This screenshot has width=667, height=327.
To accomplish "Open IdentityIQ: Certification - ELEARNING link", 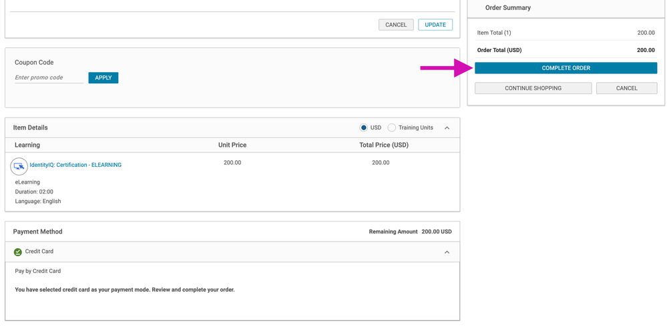I will point(75,165).
